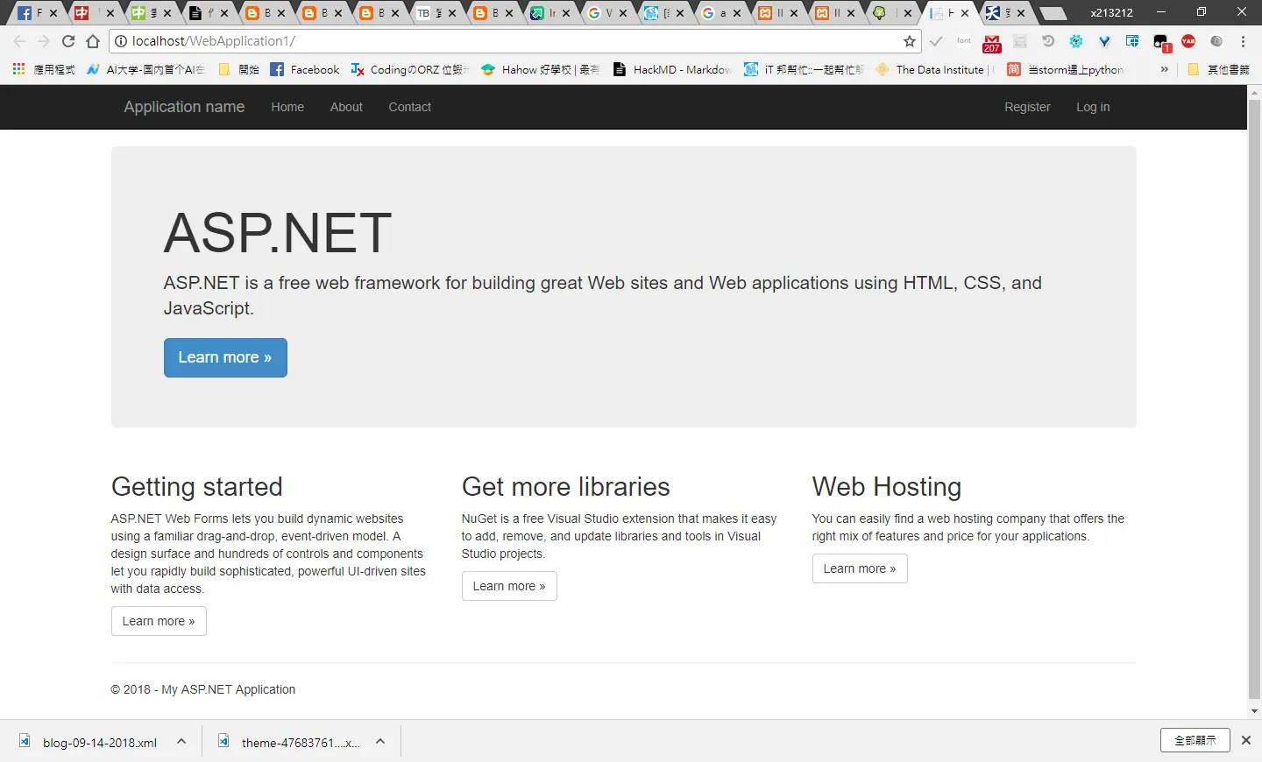Click Learn more under Web Hosting
The image size is (1262, 762).
coord(860,568)
